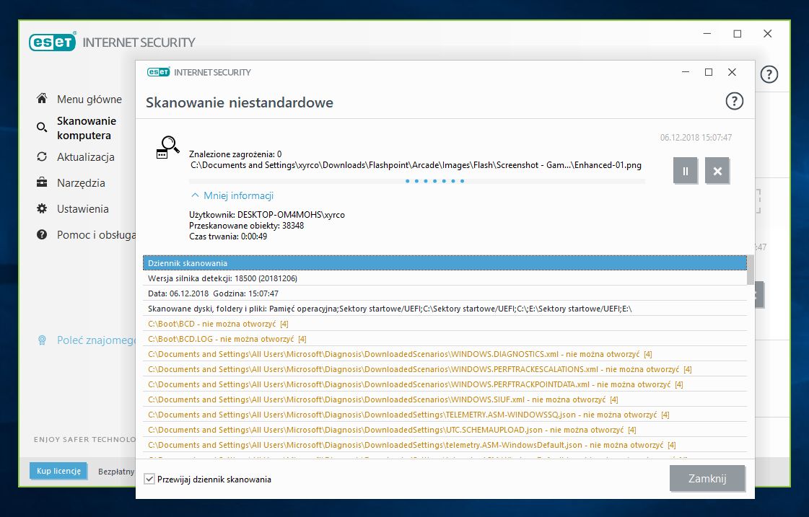Click the scan progress bar
809x517 pixels.
[x=417, y=181]
